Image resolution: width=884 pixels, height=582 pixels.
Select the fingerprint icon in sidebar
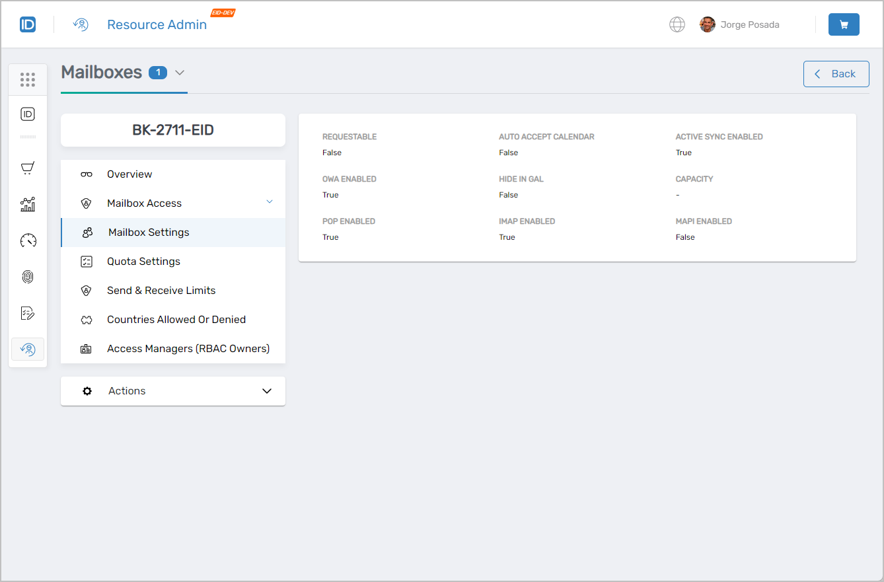[28, 277]
